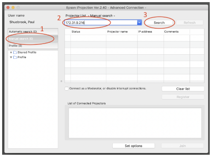Collapse the Profile folder disclosure triangle
The height and width of the screenshot is (156, 211).
tap(11, 57)
